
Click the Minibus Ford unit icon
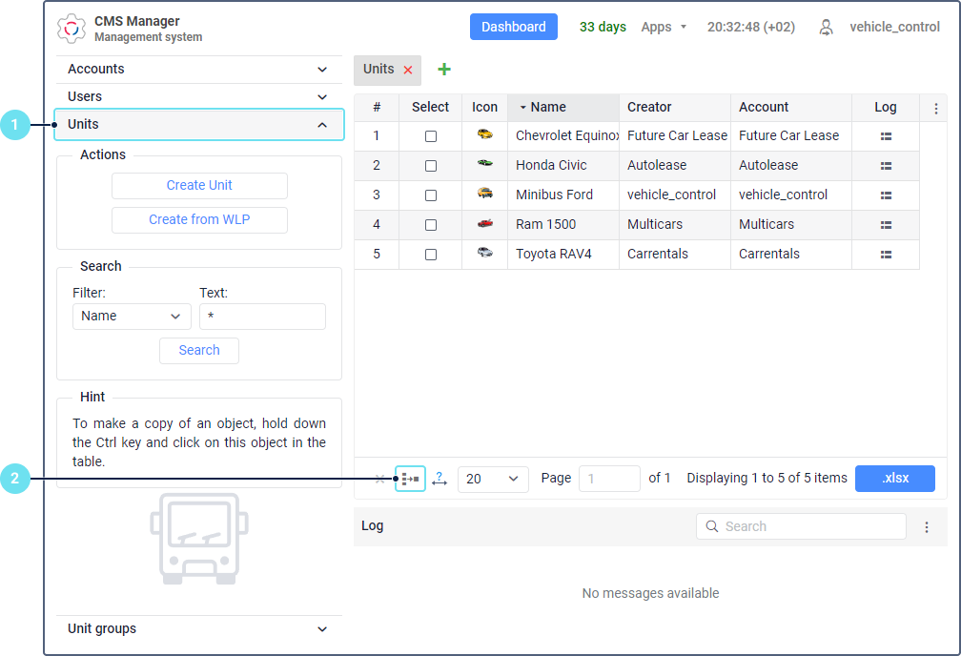pos(484,193)
